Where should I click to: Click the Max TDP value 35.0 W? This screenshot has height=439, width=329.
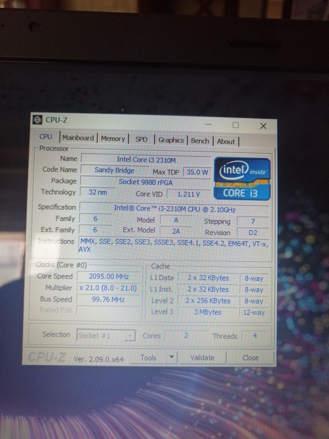[x=197, y=172]
